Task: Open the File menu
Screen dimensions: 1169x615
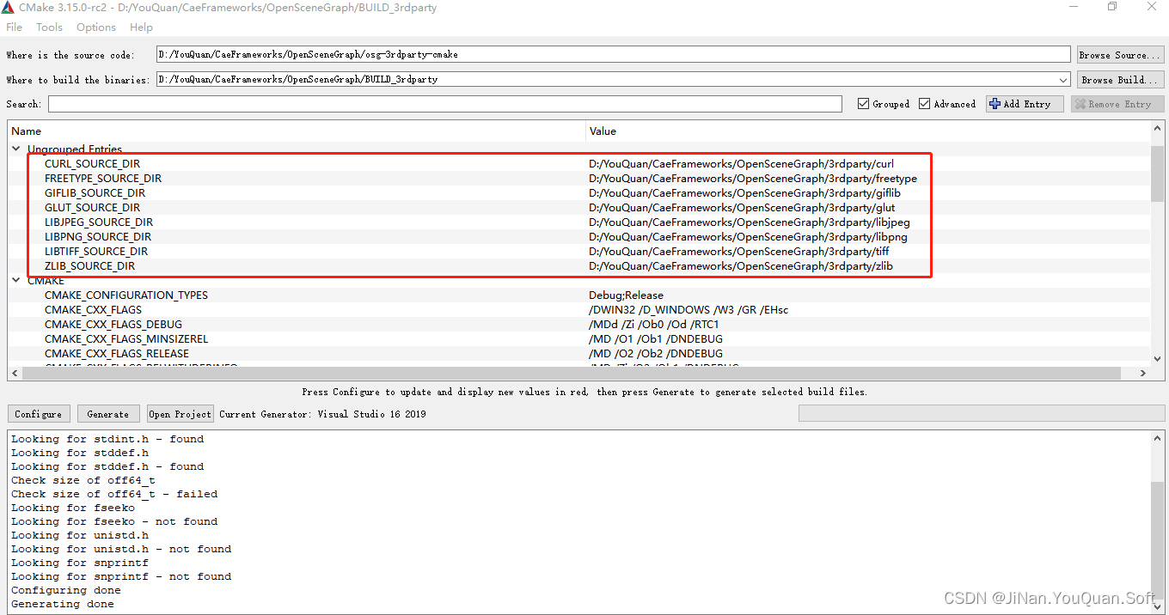Action: click(x=14, y=27)
